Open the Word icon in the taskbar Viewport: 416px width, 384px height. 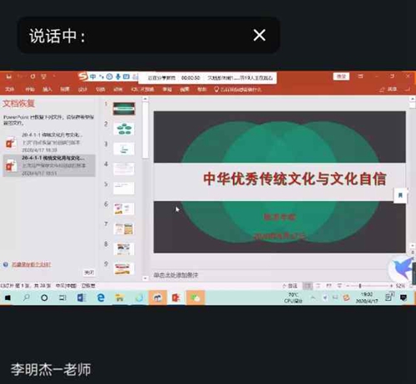(x=82, y=298)
